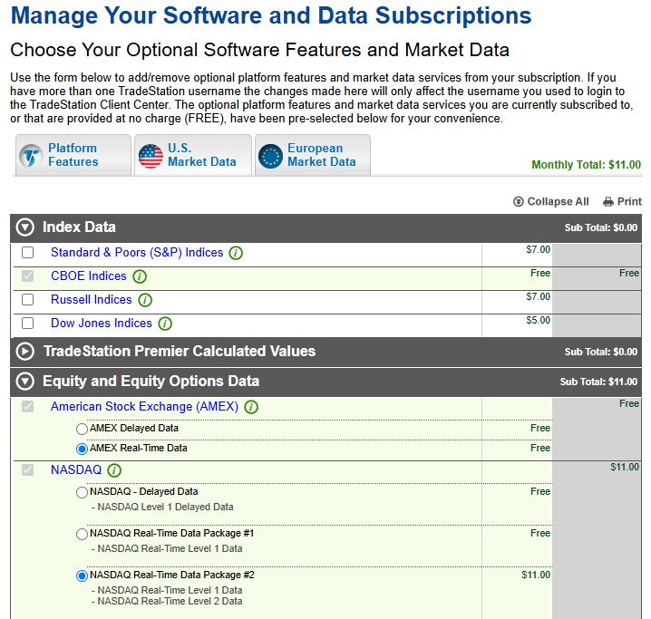The width and height of the screenshot is (651, 619).
Task: Collapse the Index Data section
Action: click(x=24, y=227)
